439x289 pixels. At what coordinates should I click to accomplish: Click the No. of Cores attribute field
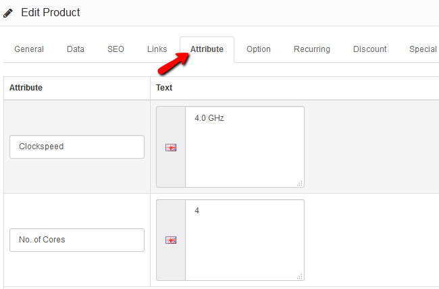click(x=77, y=240)
